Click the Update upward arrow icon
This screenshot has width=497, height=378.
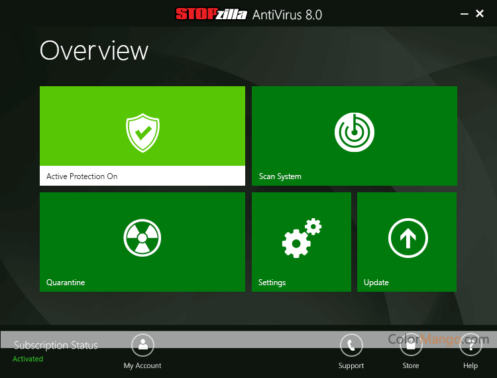(x=408, y=238)
